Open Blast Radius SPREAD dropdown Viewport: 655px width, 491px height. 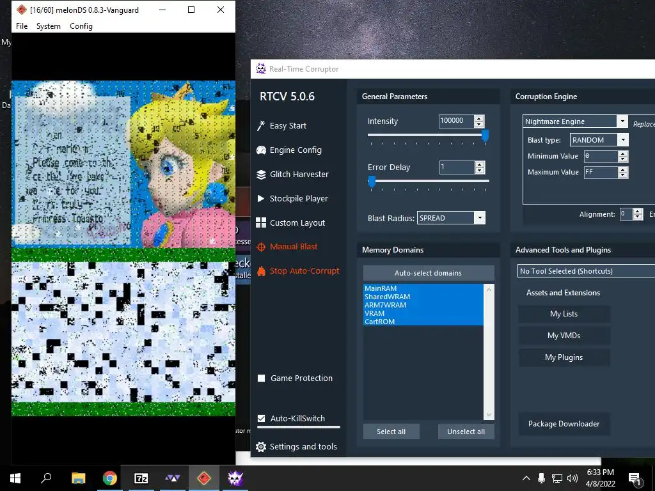[480, 218]
